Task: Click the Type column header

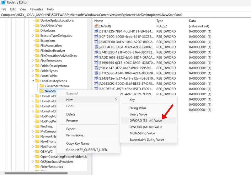Action: pyautogui.click(x=171, y=21)
